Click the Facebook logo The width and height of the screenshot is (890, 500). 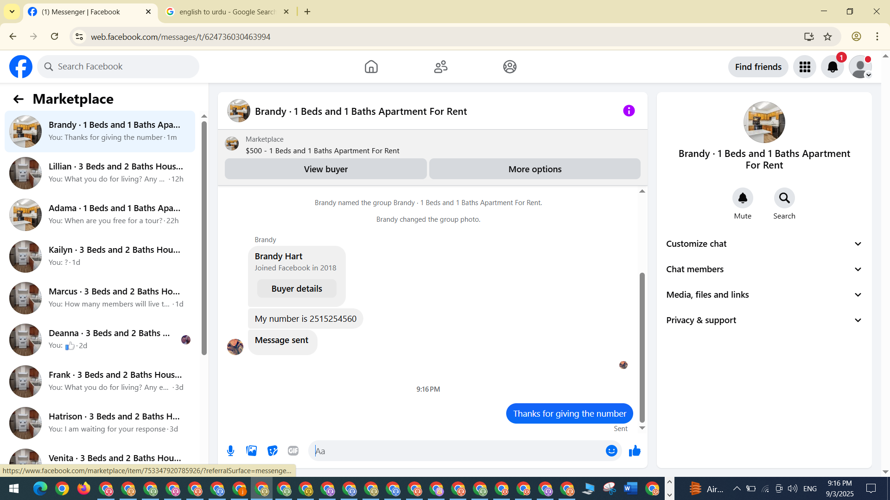coord(21,67)
